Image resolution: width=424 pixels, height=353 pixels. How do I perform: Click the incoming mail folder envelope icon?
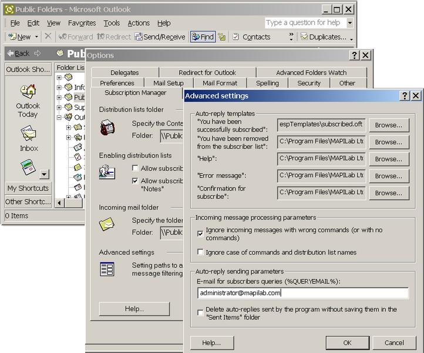pyautogui.click(x=106, y=224)
